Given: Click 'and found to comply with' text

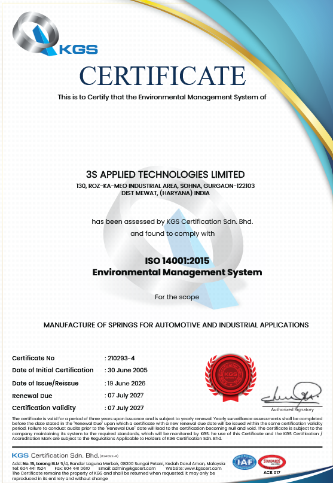Looking at the screenshot, I should pyautogui.click(x=172, y=234).
